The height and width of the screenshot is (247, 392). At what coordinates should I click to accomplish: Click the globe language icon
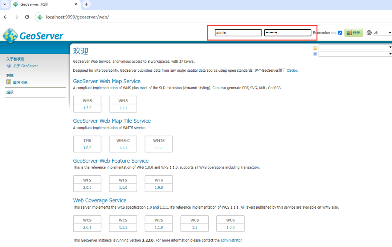(369, 33)
